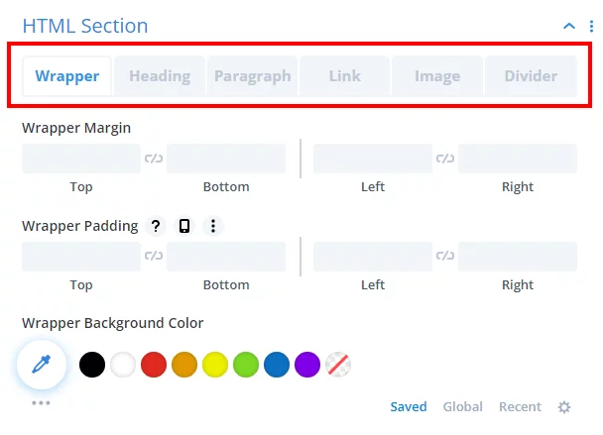The image size is (603, 435).
Task: Link Wrapper Margin left and right values
Action: click(445, 159)
